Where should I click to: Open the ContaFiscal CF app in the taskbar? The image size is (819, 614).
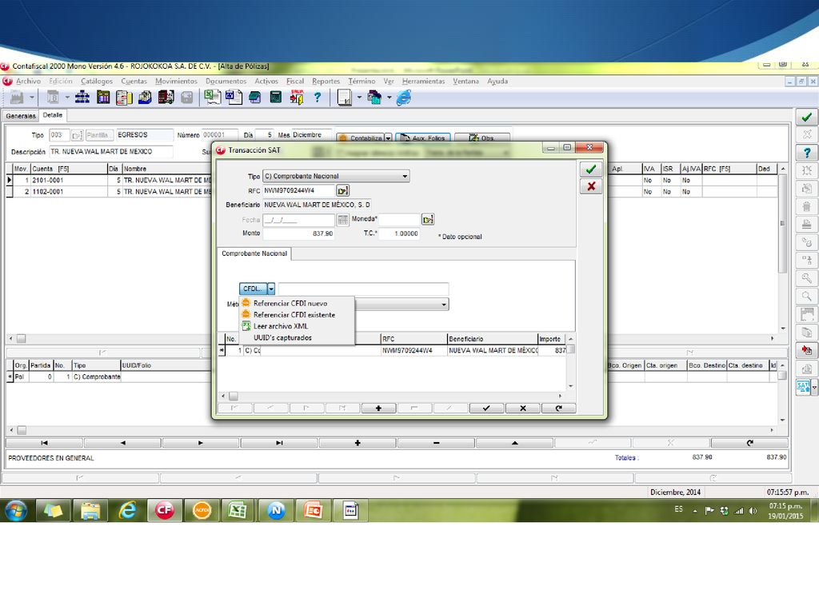[x=165, y=510]
